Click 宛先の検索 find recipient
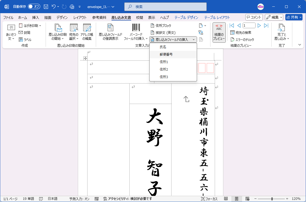The height and width of the screenshot is (202, 306). (x=241, y=33)
